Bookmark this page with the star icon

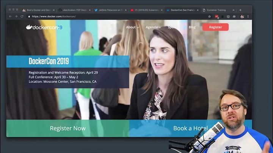[x=209, y=16]
